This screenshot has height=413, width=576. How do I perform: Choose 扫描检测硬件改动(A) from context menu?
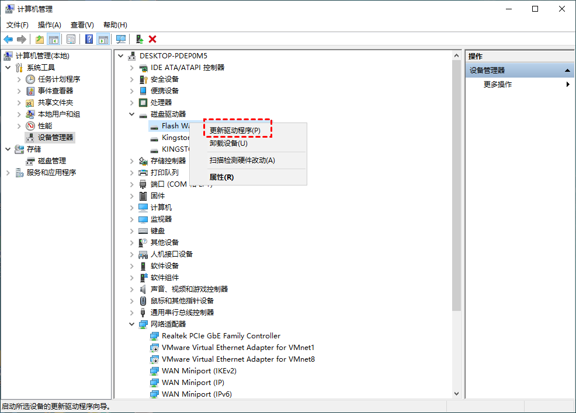248,160
